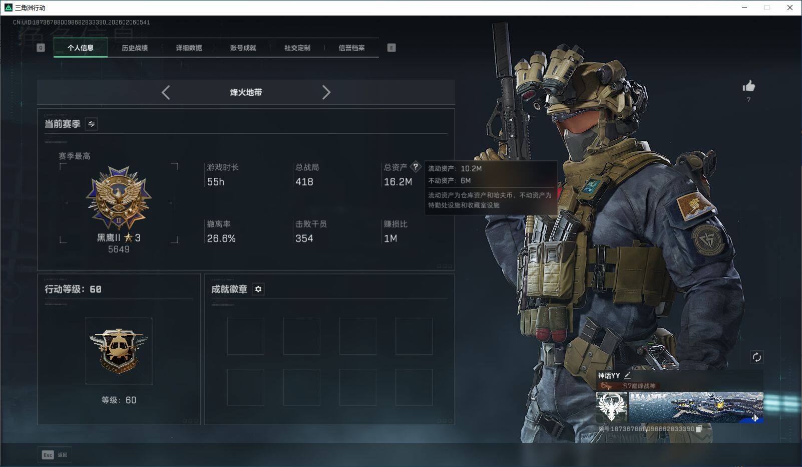Viewport: 802px width, 467px height.
Task: Click the 游戏时长 value 55h
Action: [x=216, y=182]
